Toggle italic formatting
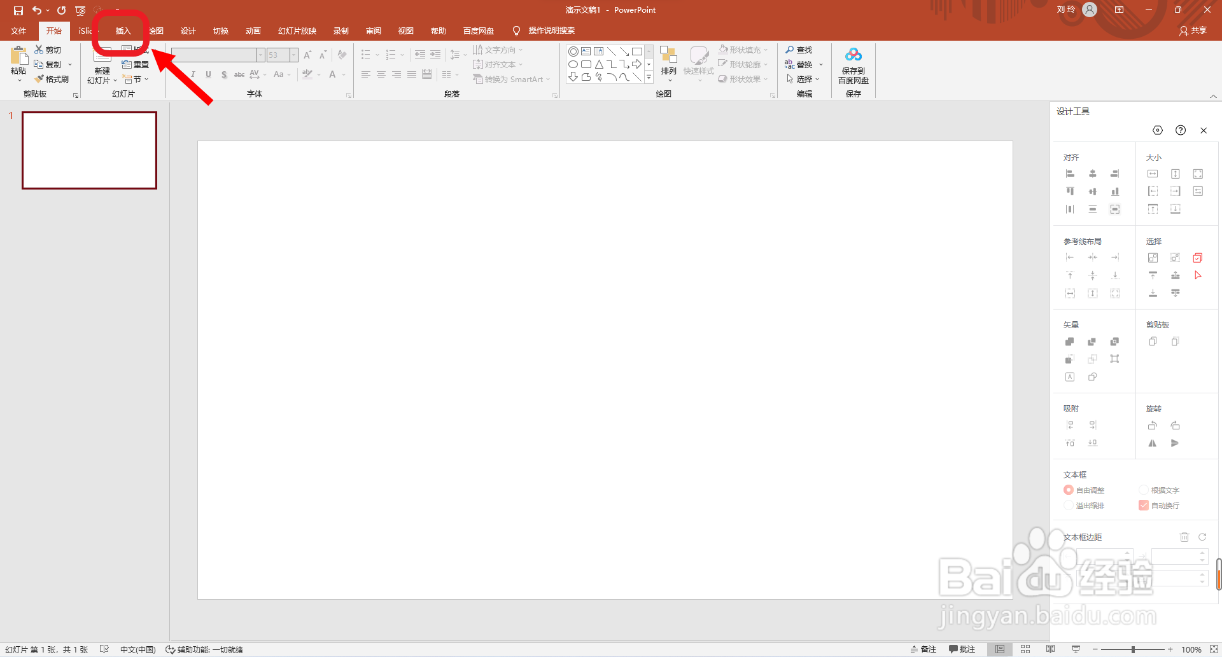This screenshot has height=657, width=1222. (193, 74)
